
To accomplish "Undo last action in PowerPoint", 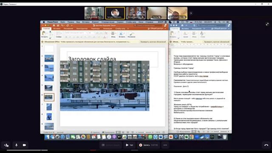I will point(62,25).
